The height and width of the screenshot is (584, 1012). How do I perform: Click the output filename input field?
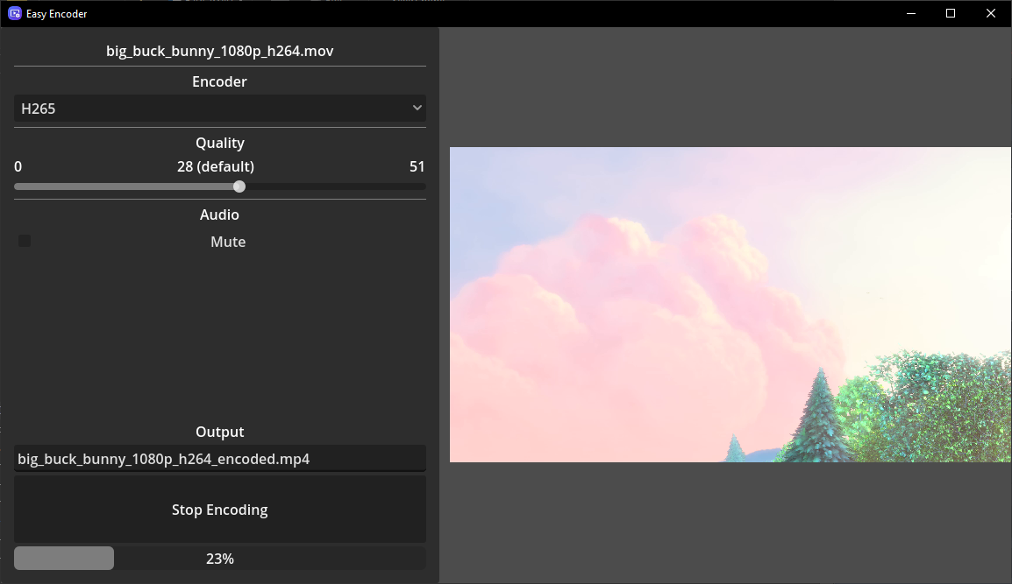tap(219, 458)
